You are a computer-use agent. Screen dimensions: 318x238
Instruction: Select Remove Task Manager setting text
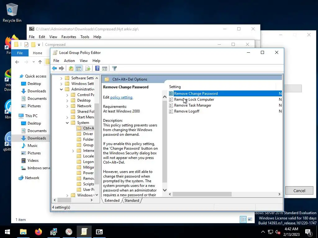point(193,105)
